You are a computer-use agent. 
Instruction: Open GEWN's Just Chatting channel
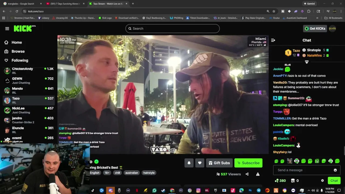point(29,81)
